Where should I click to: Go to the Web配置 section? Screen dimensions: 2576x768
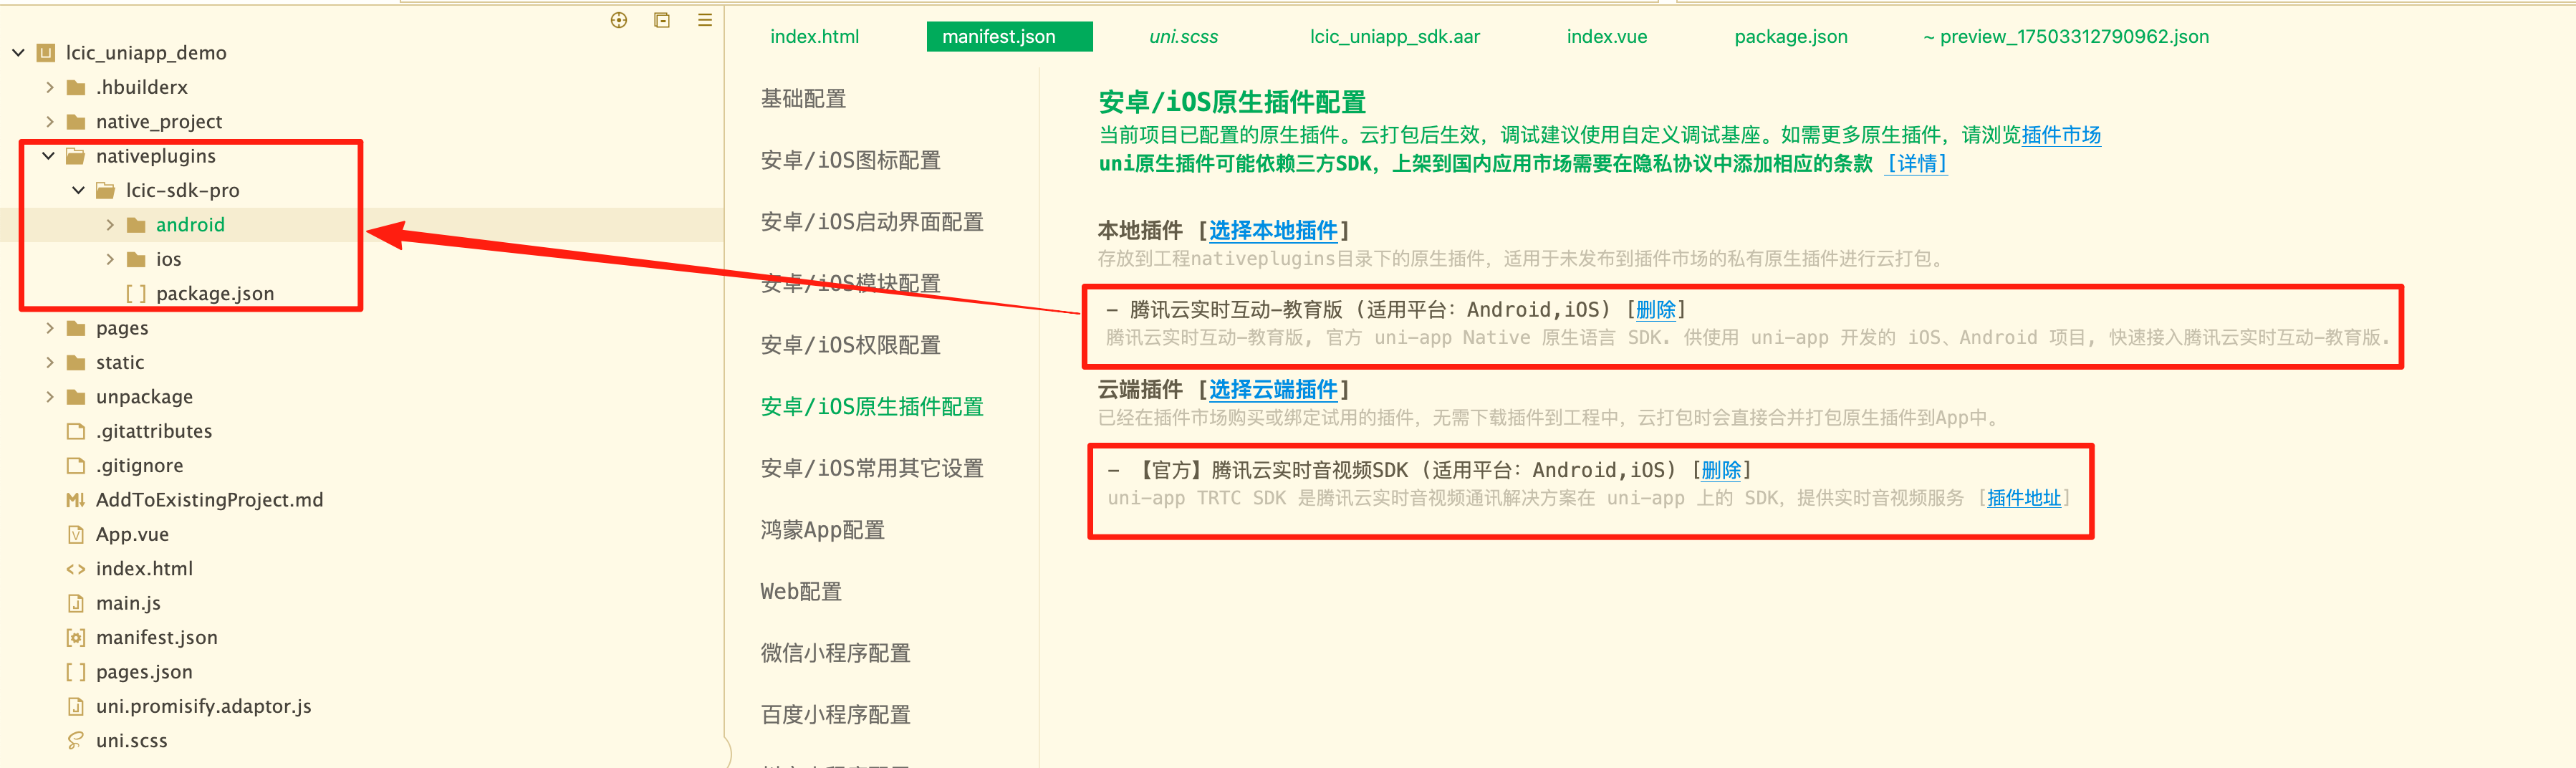(801, 592)
